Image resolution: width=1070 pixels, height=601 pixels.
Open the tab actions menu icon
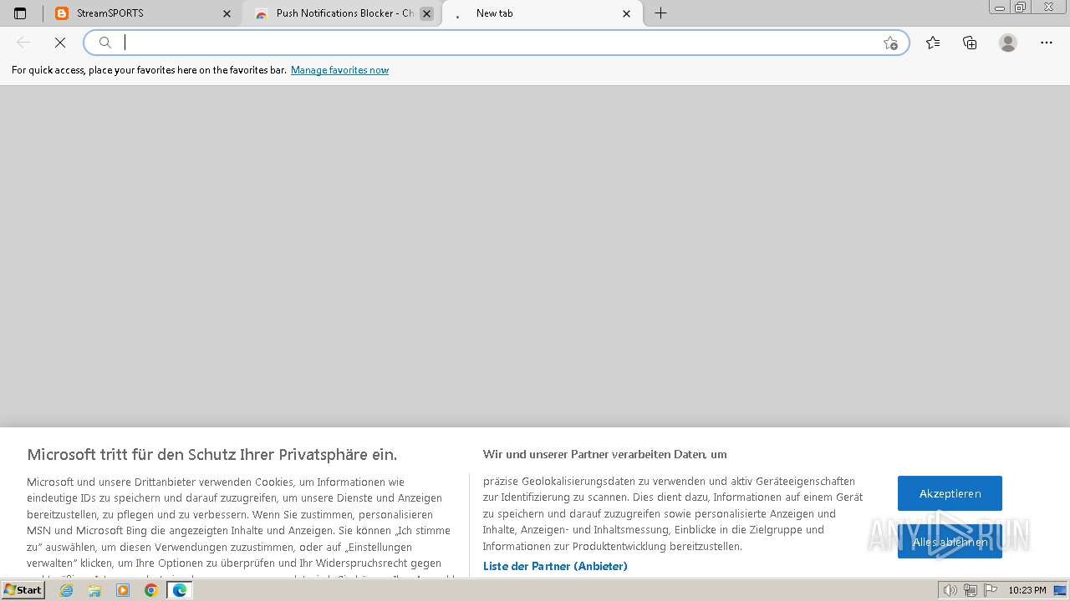pyautogui.click(x=20, y=13)
